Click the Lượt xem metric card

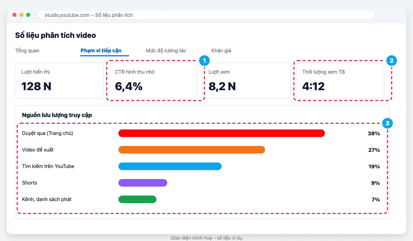click(x=246, y=81)
